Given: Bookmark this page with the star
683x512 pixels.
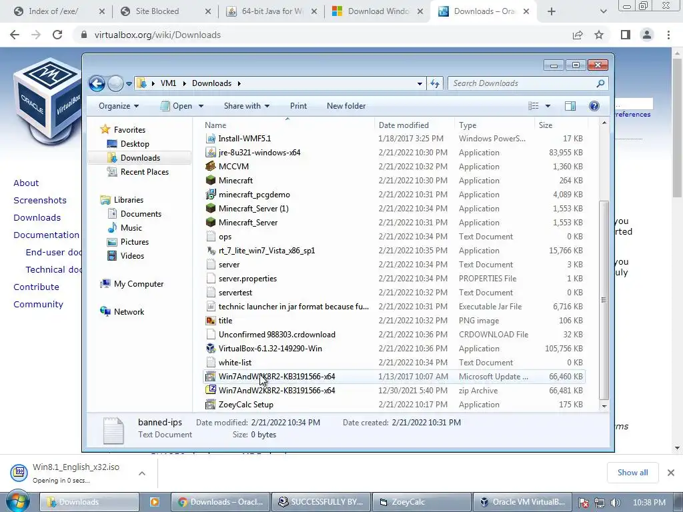Looking at the screenshot, I should (599, 35).
